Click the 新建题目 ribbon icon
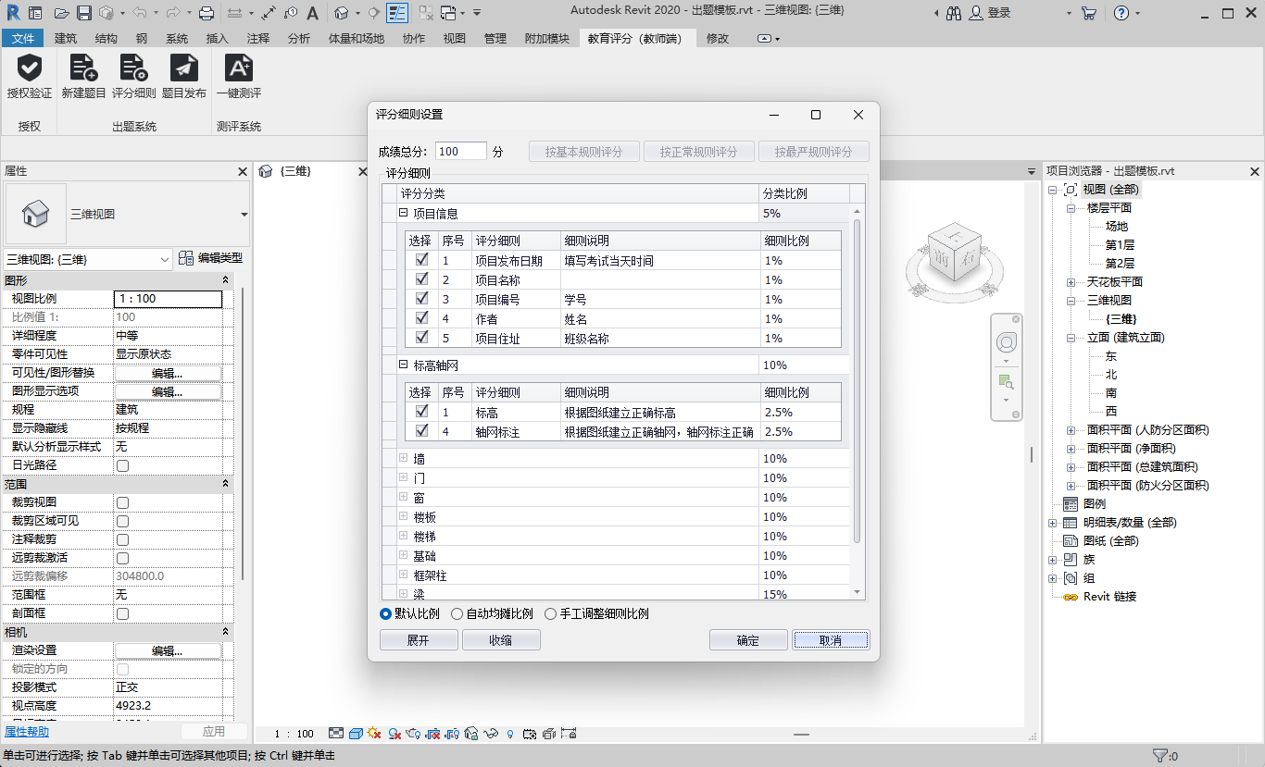The image size is (1265, 767). pos(83,68)
